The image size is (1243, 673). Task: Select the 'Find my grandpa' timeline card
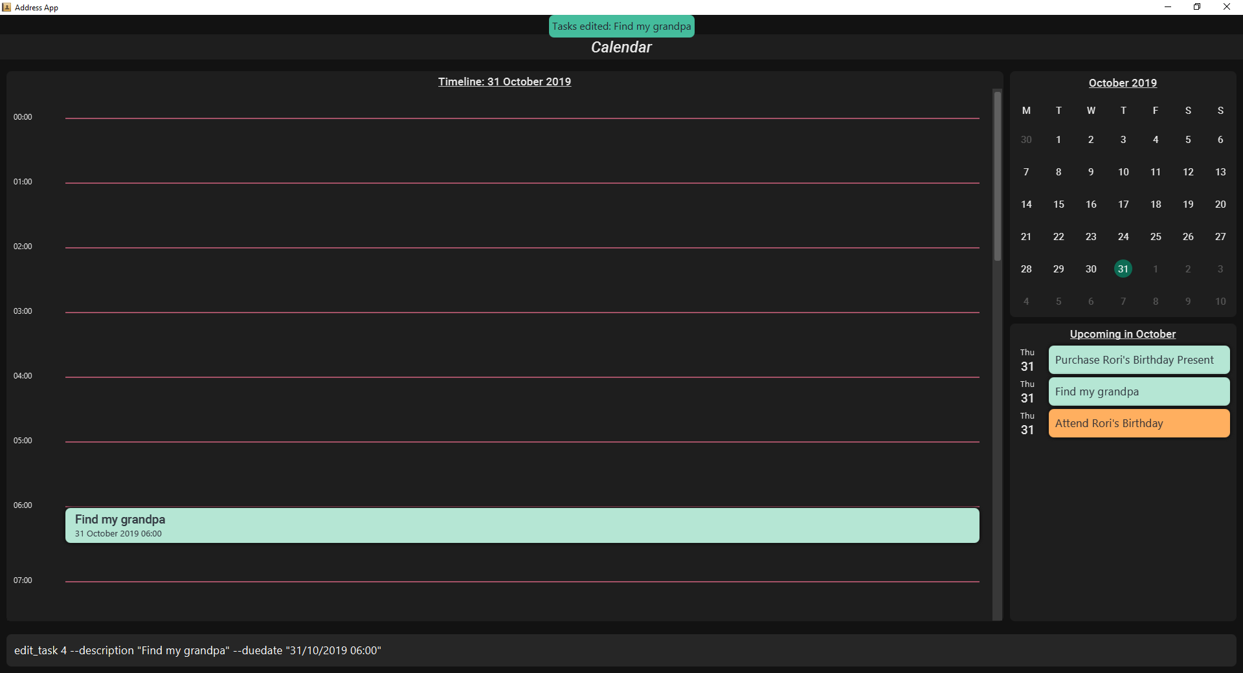[522, 525]
